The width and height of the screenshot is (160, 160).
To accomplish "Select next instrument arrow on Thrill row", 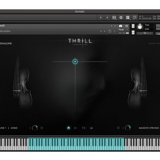I will click(x=115, y=26).
